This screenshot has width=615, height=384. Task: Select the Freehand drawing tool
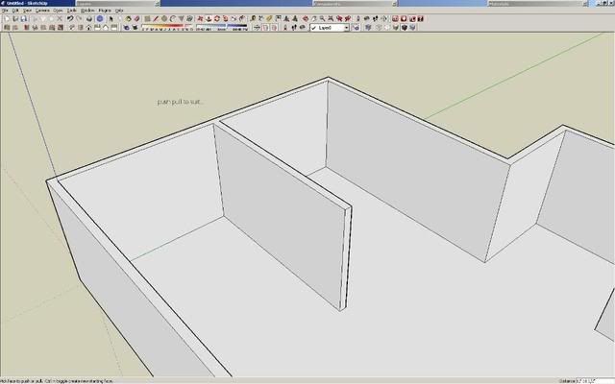click(189, 19)
